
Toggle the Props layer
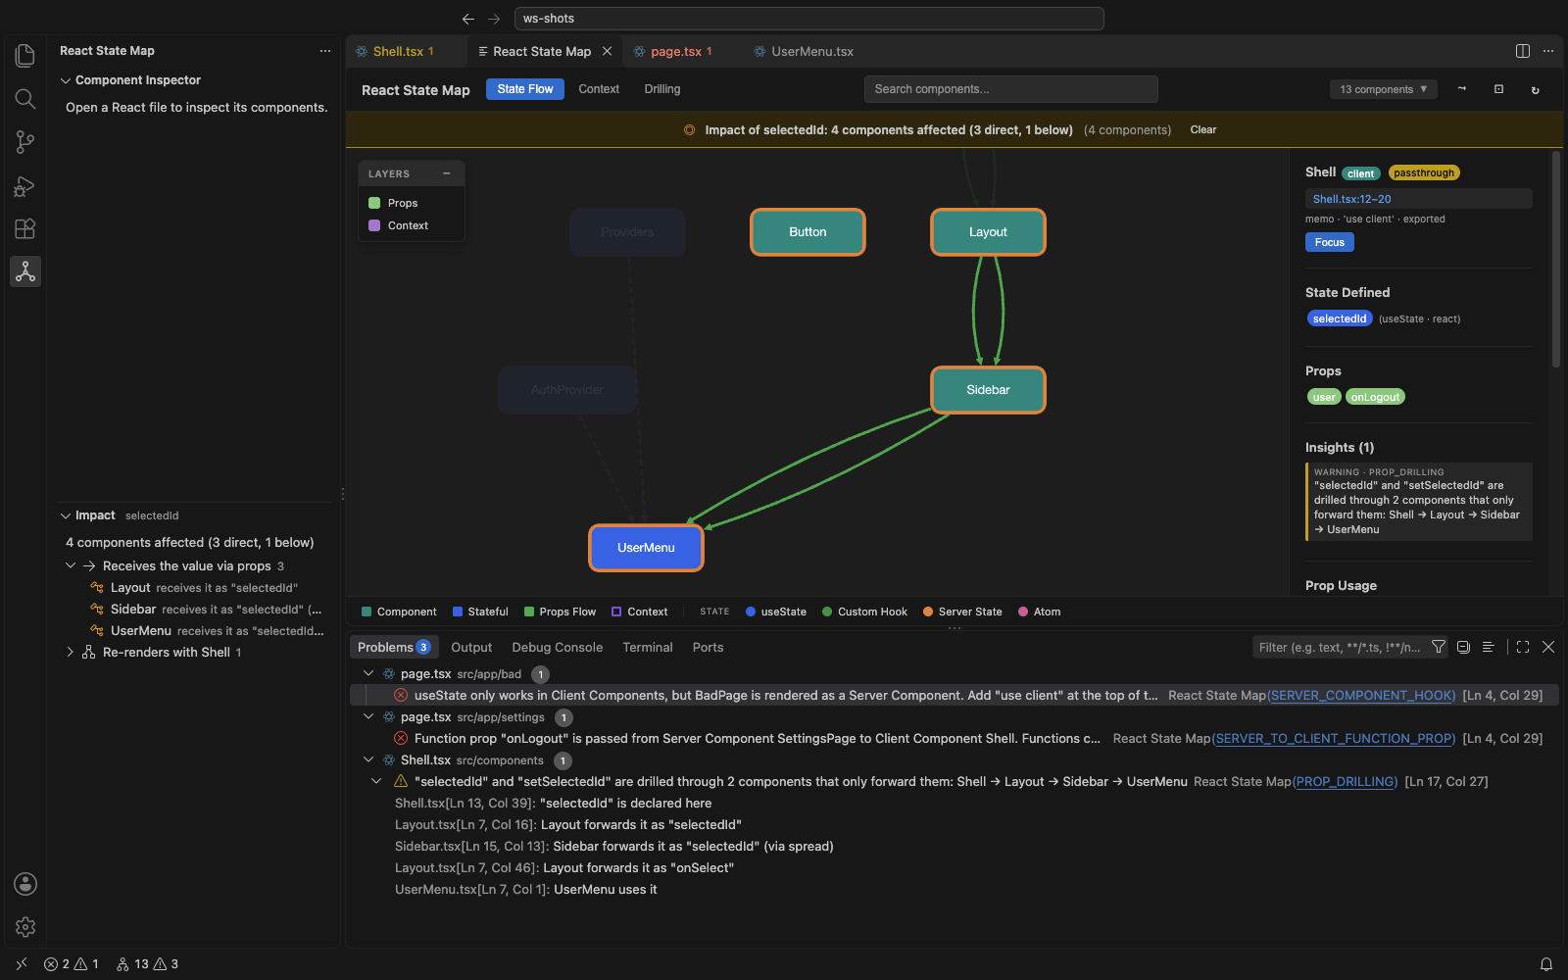pos(393,203)
